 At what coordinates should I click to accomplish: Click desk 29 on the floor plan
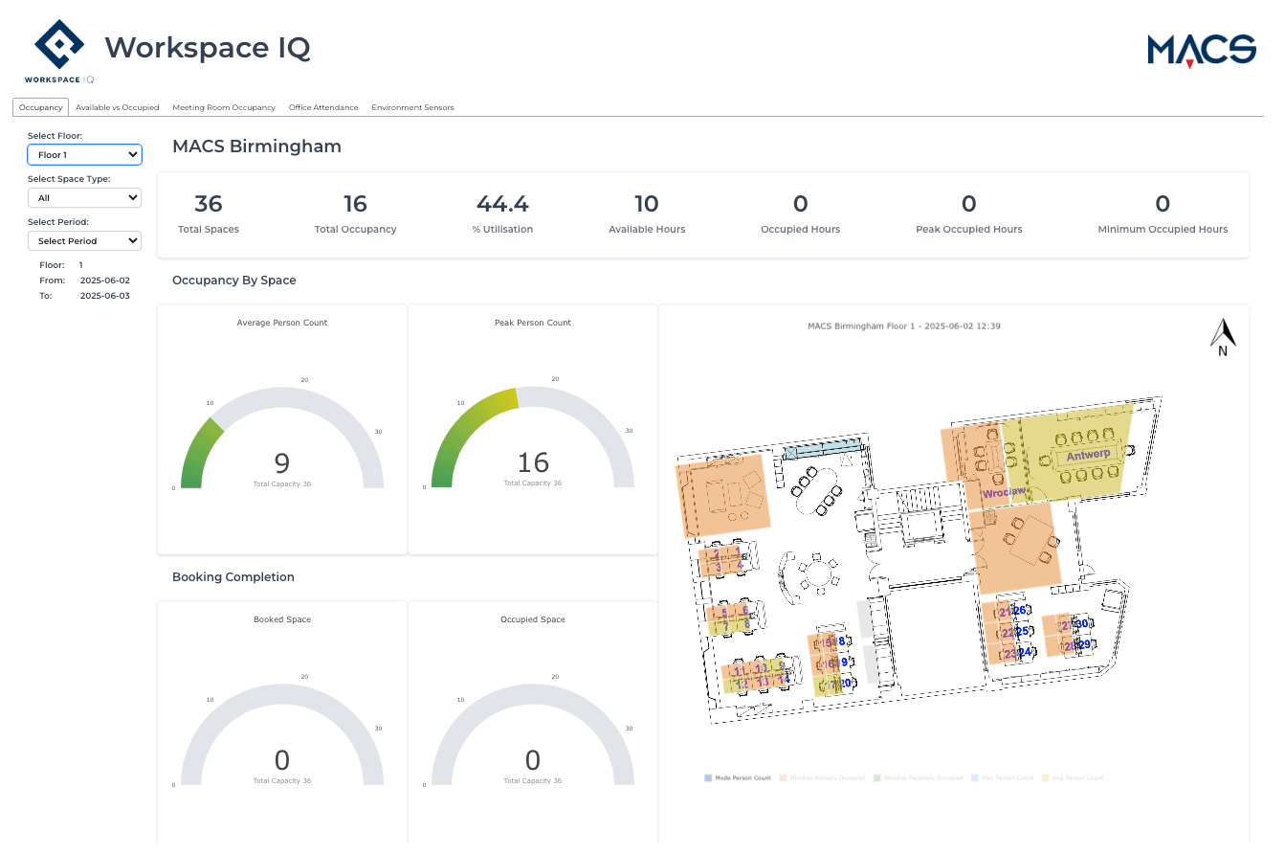coord(1085,644)
